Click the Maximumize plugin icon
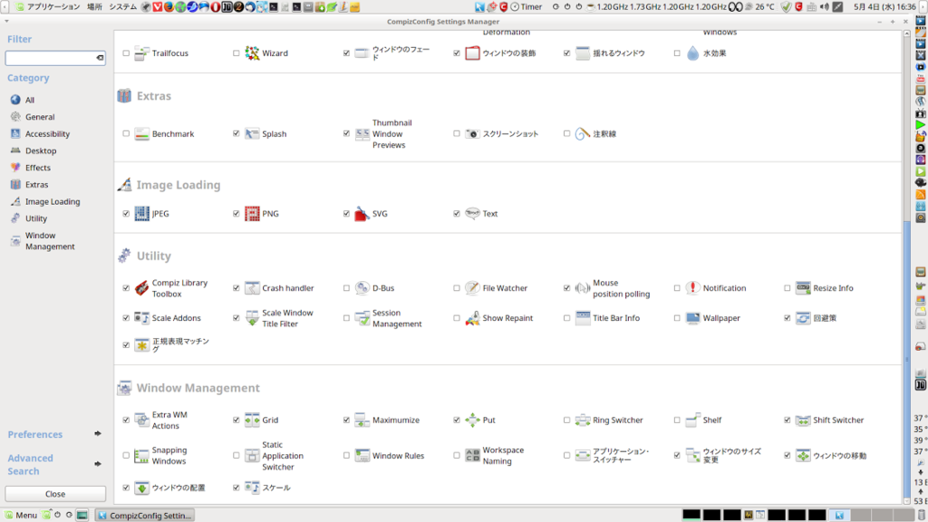Screen dimensions: 928x522 click(362, 420)
